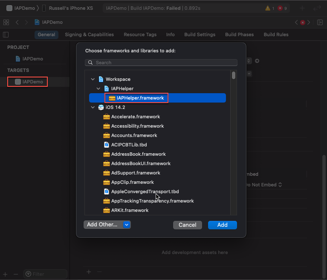The height and width of the screenshot is (280, 327).
Task: Switch to the Info tab
Action: click(x=171, y=34)
